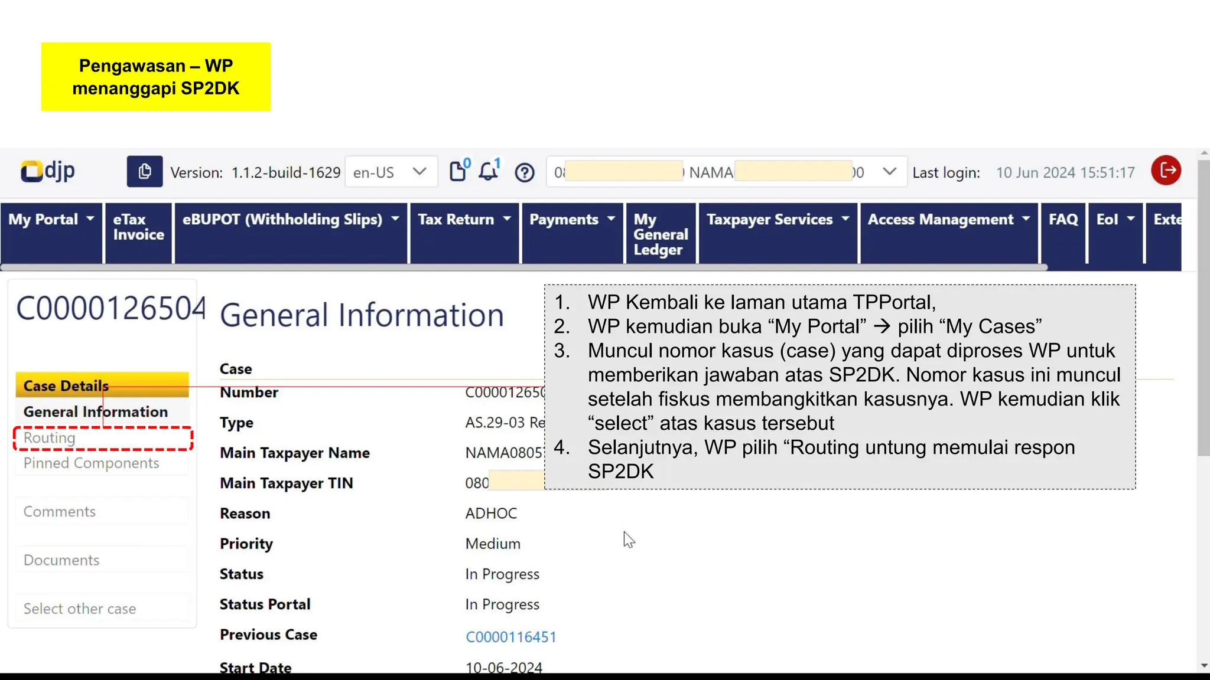Open previous case C0000116451 link
Viewport: 1210px width, 680px height.
(x=510, y=637)
